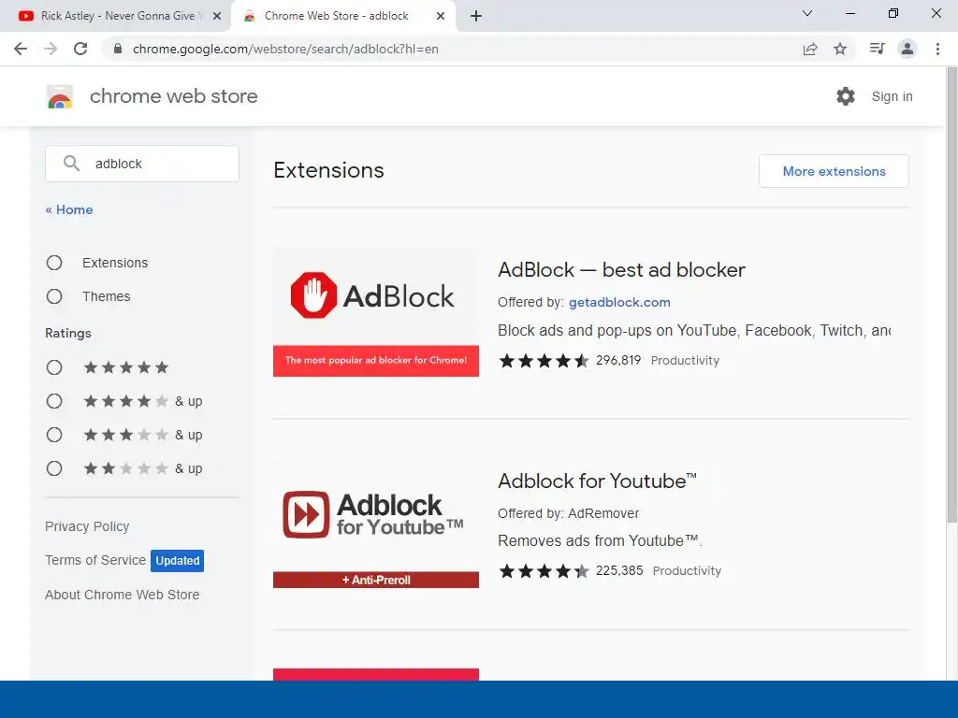
Task: Open Chrome's three-dot menu
Action: point(937,49)
